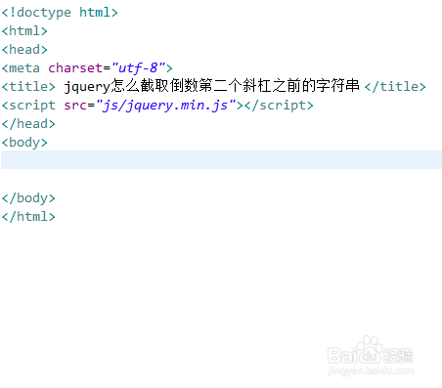Click the highlighted empty line inside body

[221, 159]
